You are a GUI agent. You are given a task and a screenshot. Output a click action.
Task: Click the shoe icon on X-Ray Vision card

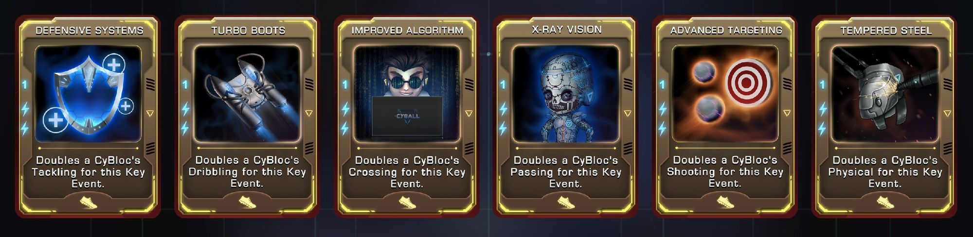click(566, 202)
